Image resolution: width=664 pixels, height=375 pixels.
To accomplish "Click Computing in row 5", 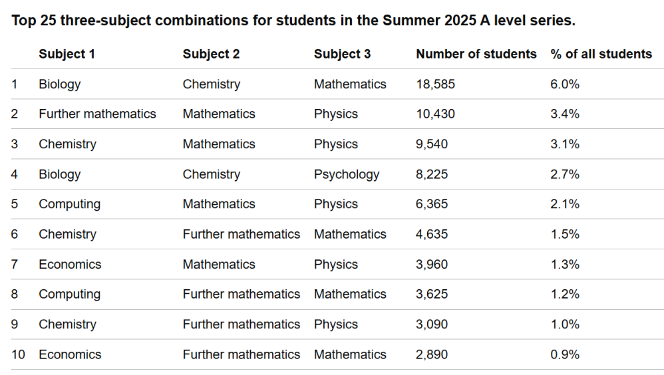I will coord(69,204).
